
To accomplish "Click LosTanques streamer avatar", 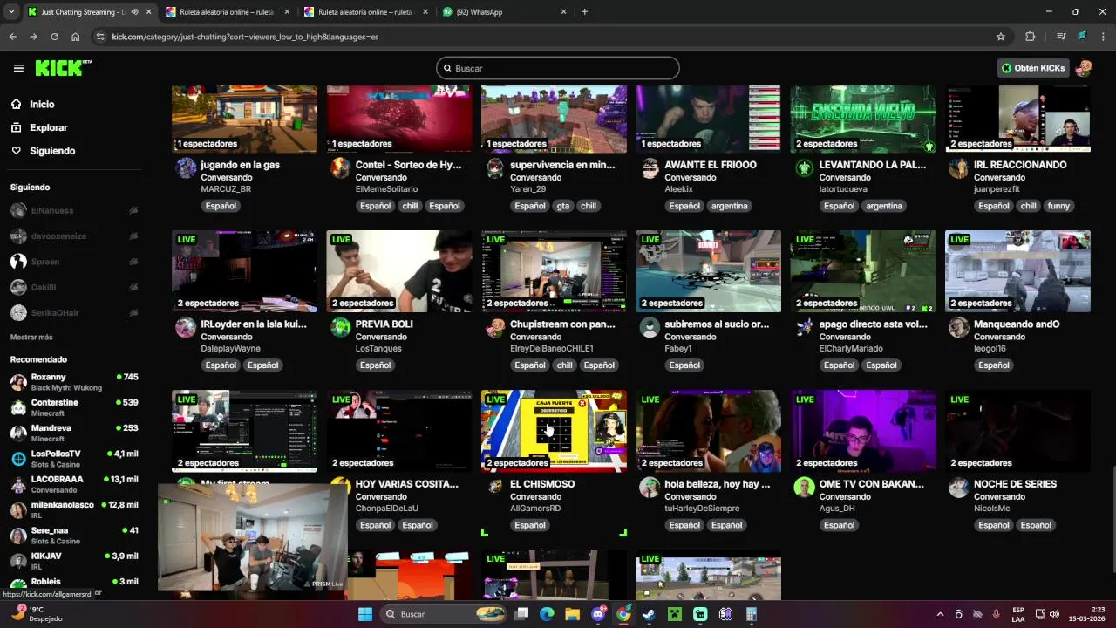I will point(341,328).
